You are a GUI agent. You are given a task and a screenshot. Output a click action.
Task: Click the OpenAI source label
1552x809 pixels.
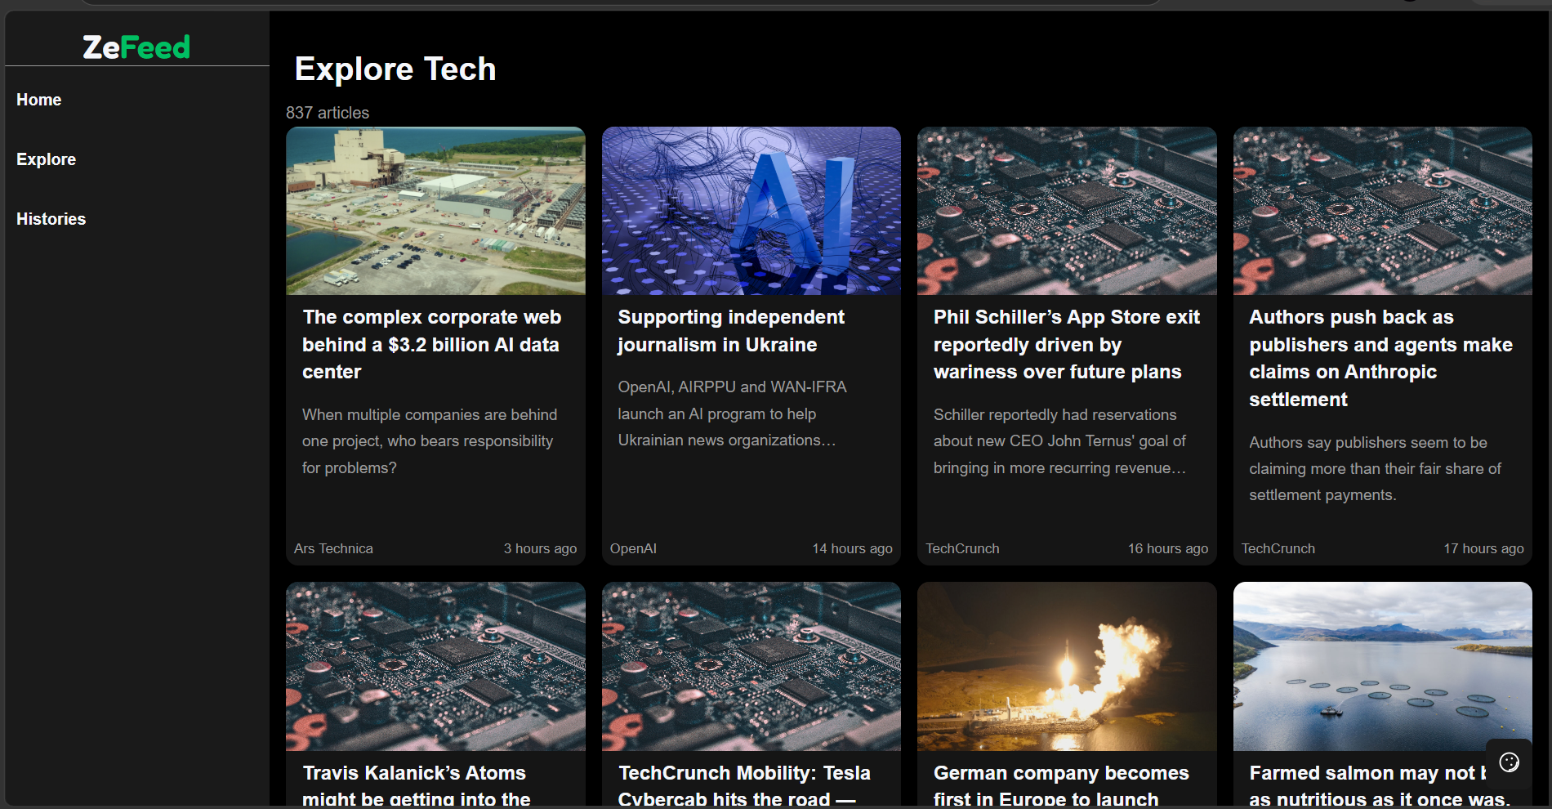[633, 548]
